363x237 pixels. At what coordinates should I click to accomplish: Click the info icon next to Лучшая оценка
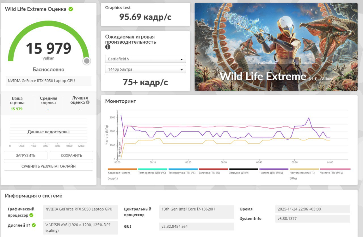[x=88, y=102]
